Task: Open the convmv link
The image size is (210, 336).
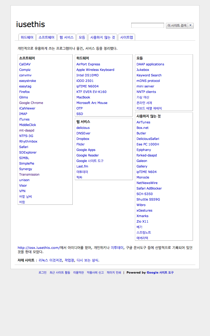Action: [25, 75]
